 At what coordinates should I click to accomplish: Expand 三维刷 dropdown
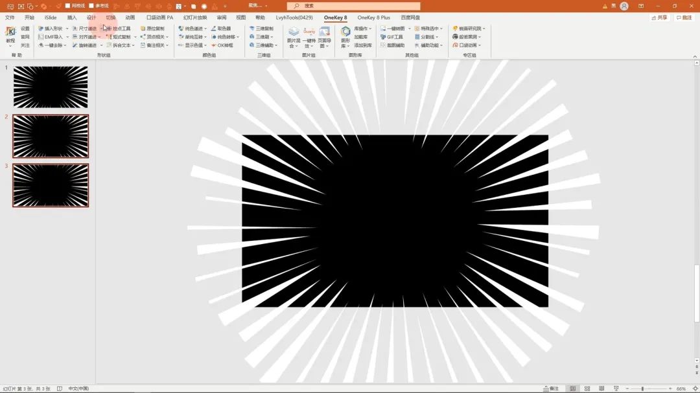click(272, 37)
